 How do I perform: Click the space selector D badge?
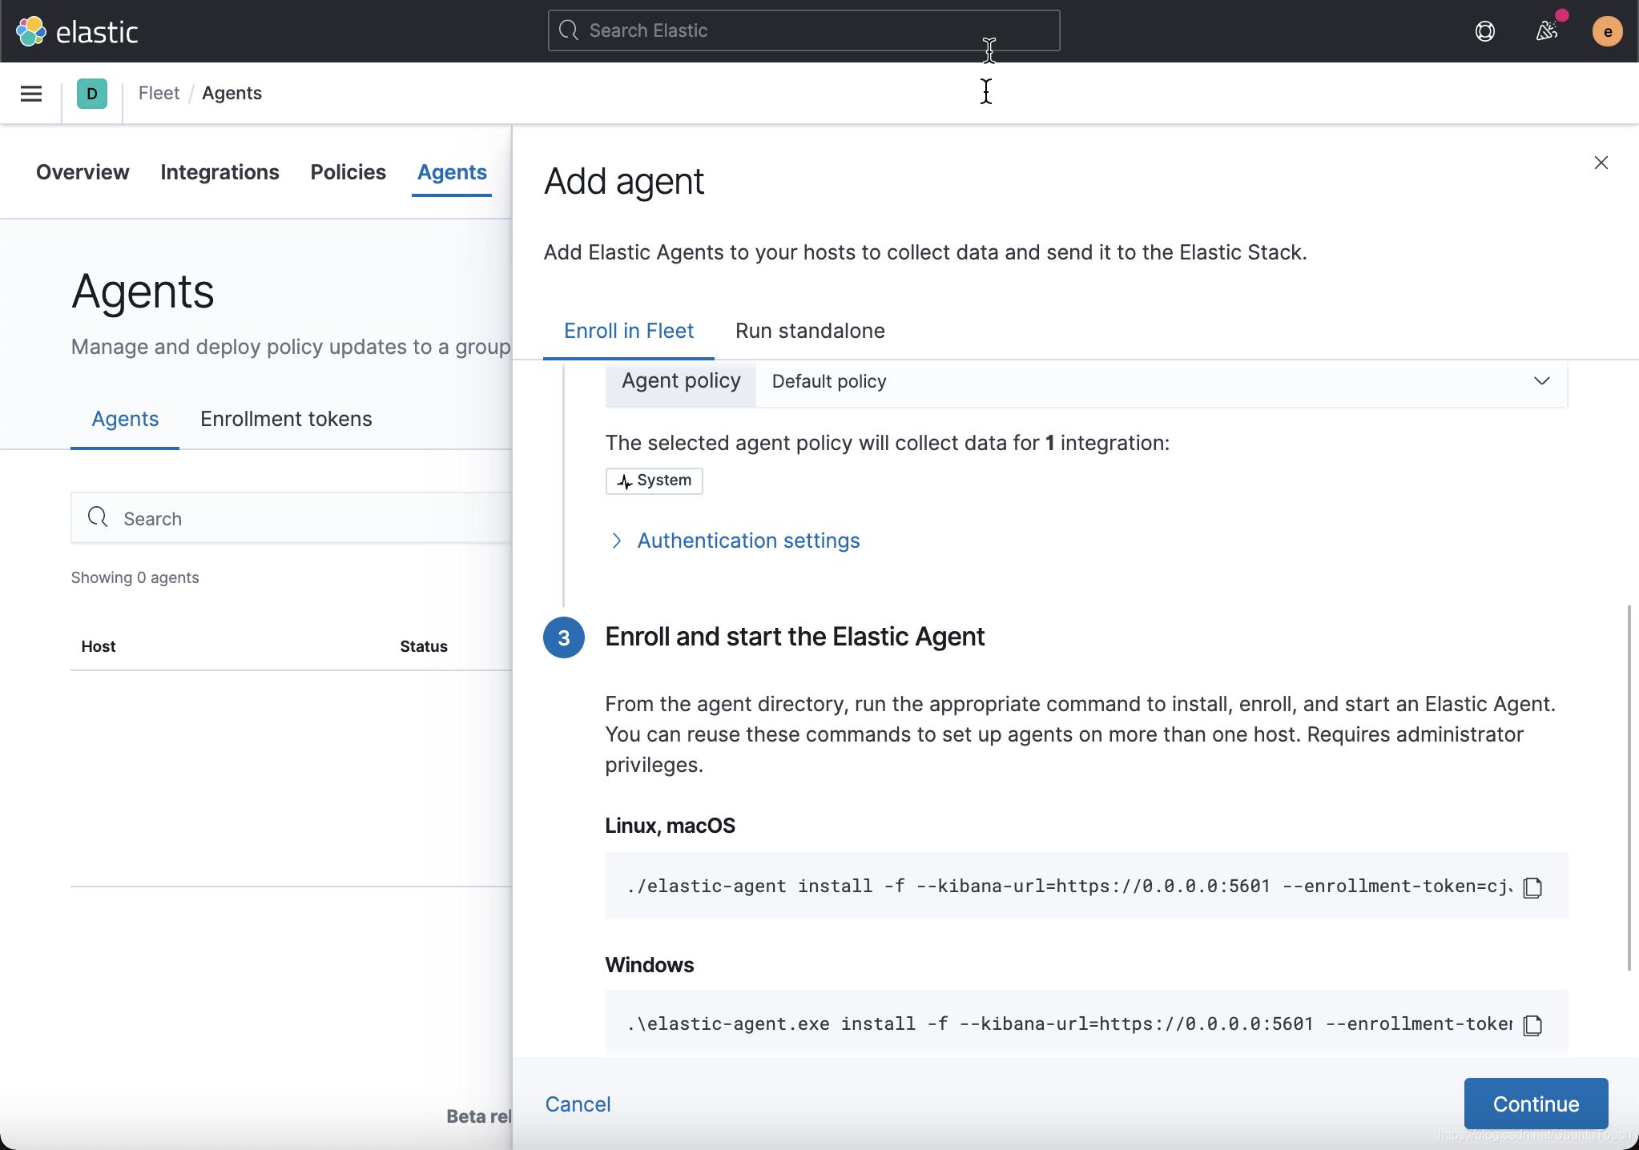pyautogui.click(x=92, y=94)
